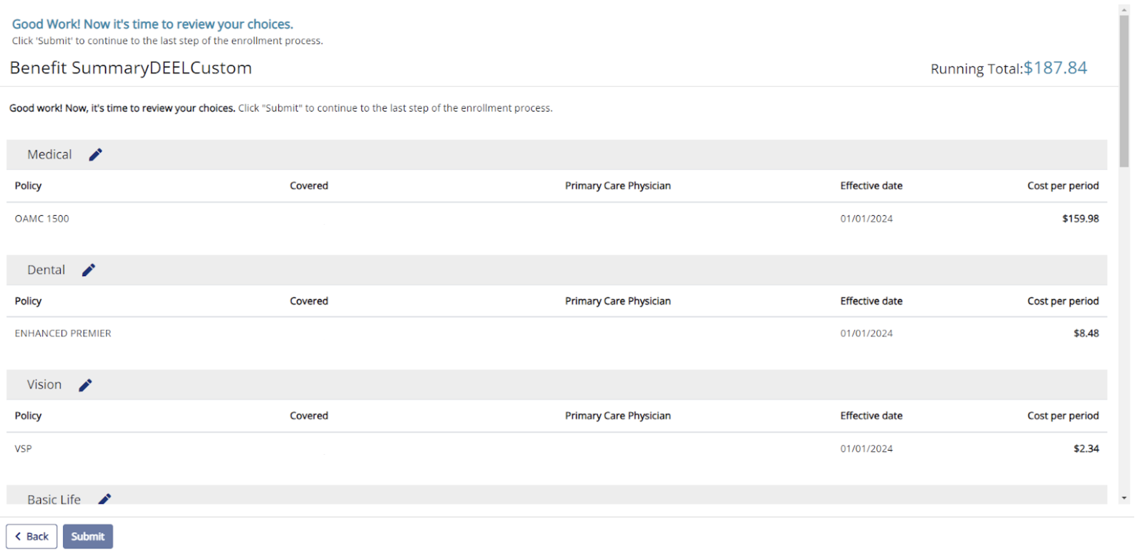Click scrollbar down arrow
The width and height of the screenshot is (1141, 552).
(x=1124, y=497)
